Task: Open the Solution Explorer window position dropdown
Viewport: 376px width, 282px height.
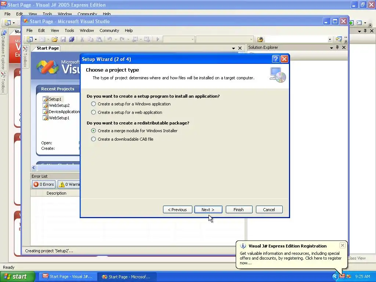Action: coord(332,48)
